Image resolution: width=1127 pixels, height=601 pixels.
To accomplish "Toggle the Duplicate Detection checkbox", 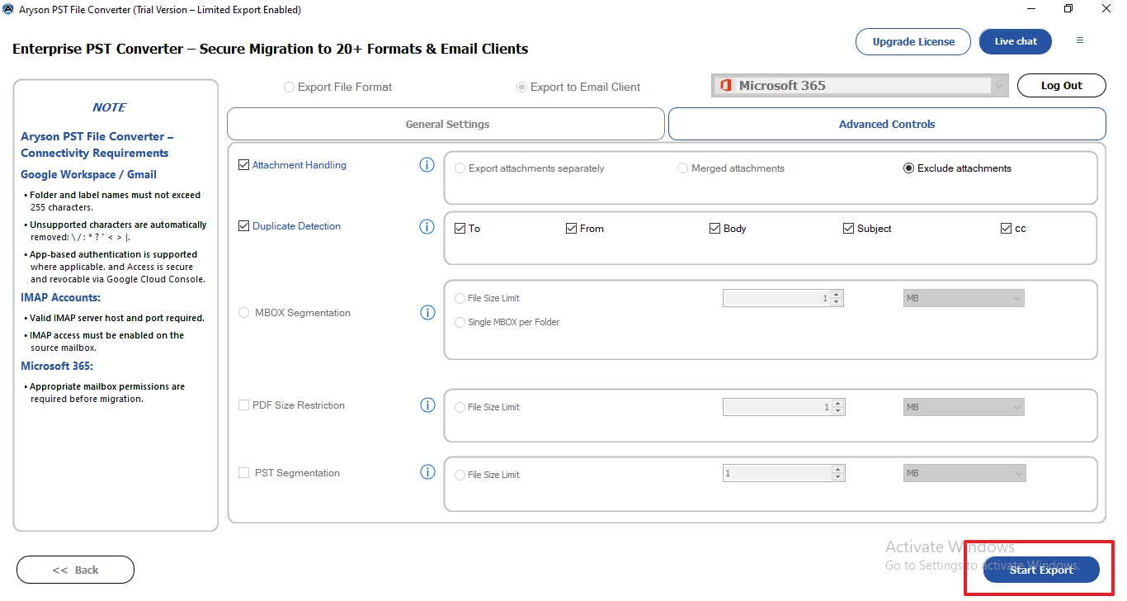I will coord(243,226).
